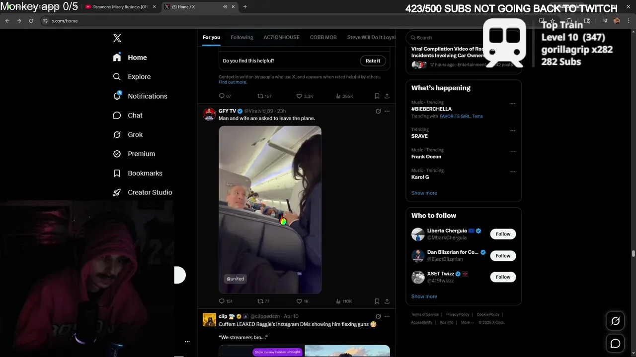Bookmark the post with 255K views

tap(377, 96)
